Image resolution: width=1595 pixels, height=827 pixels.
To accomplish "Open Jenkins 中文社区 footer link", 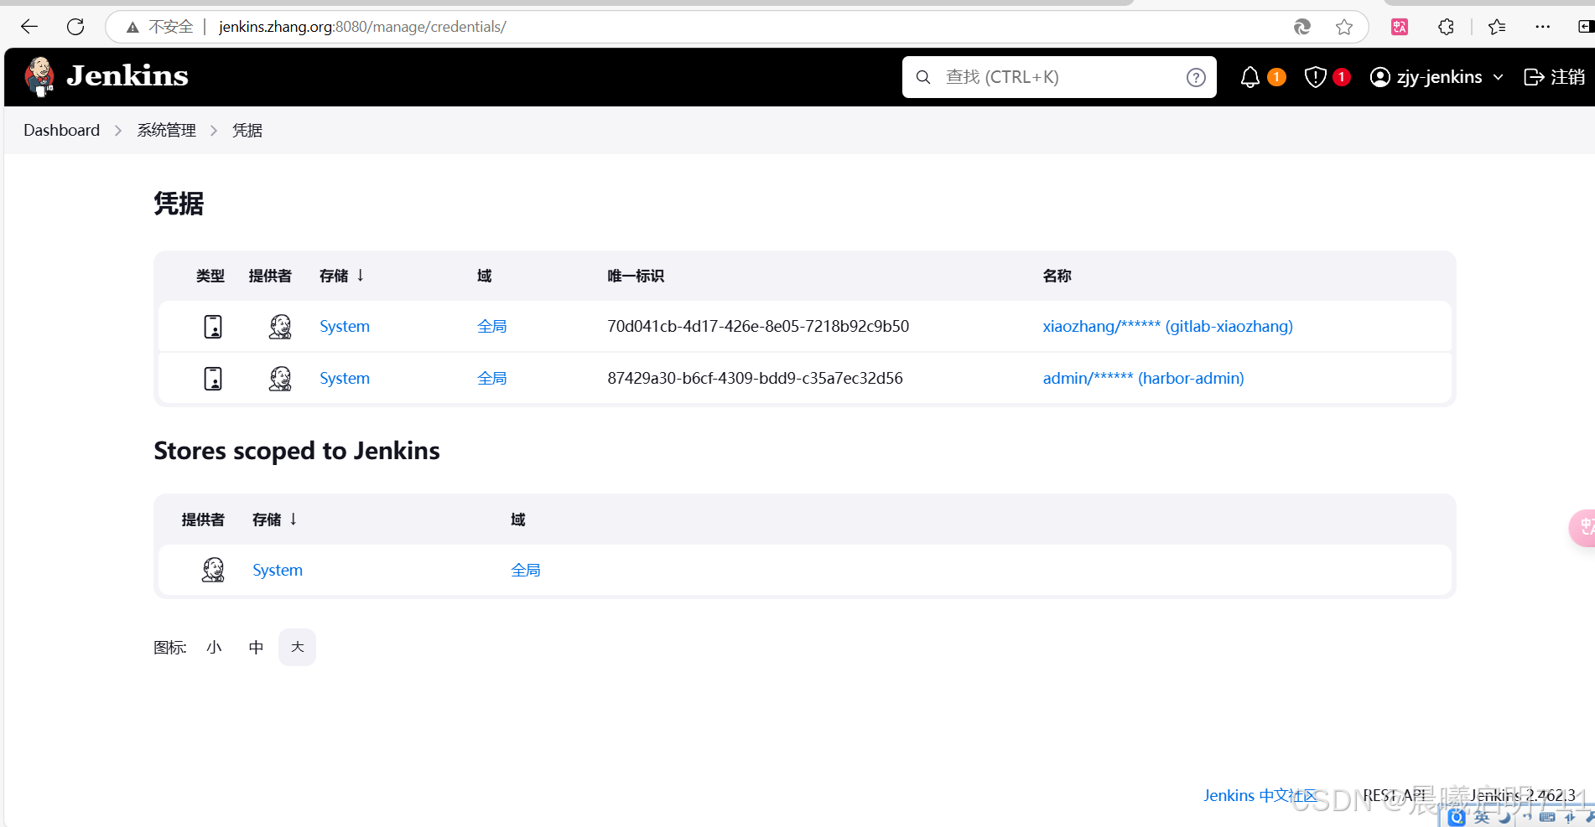I will [1260, 796].
